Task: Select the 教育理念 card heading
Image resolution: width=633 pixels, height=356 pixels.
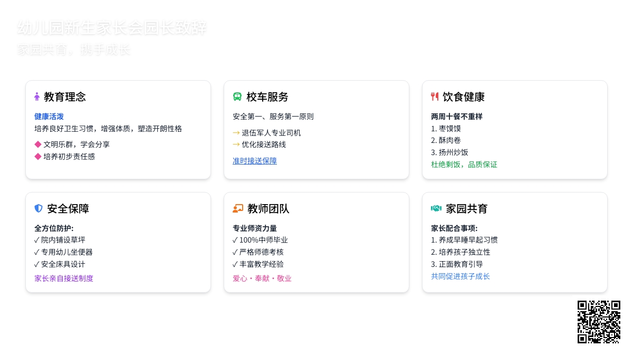Action: pyautogui.click(x=65, y=97)
